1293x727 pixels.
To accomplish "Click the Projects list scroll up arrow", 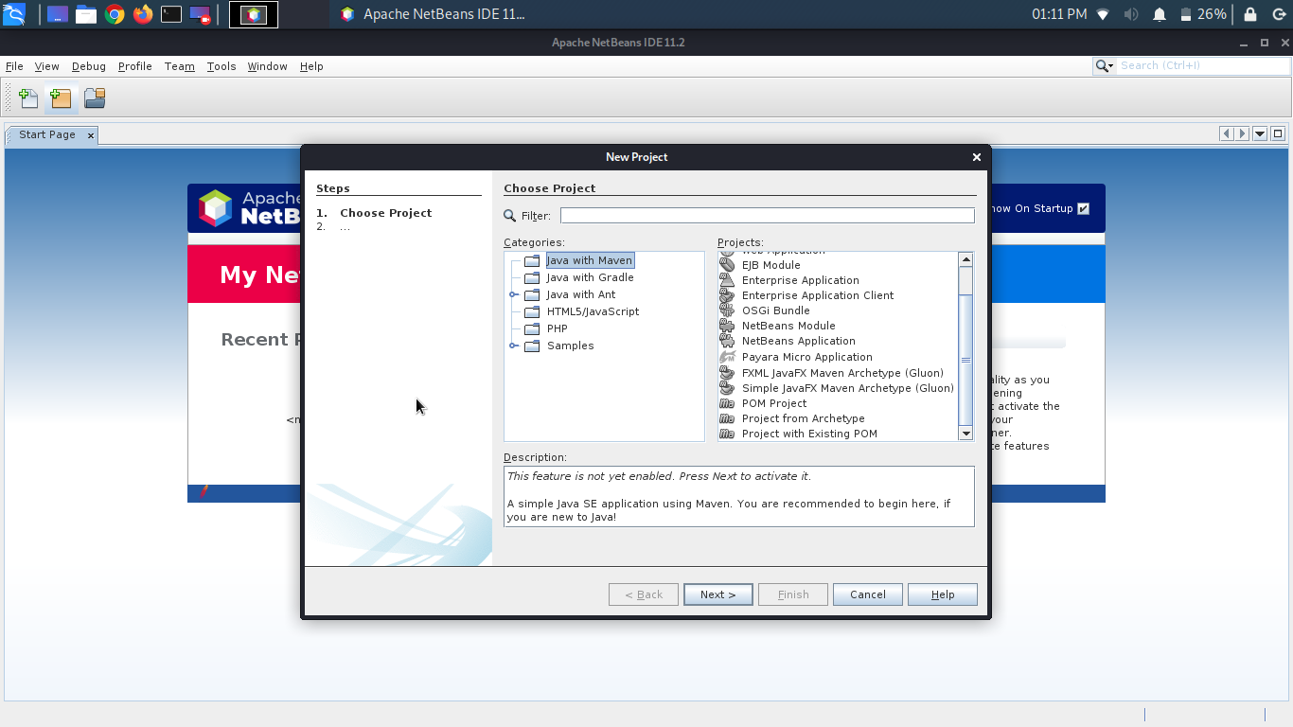I will click(965, 259).
